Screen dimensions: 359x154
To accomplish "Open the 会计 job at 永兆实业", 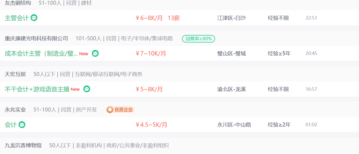I will (11, 125).
